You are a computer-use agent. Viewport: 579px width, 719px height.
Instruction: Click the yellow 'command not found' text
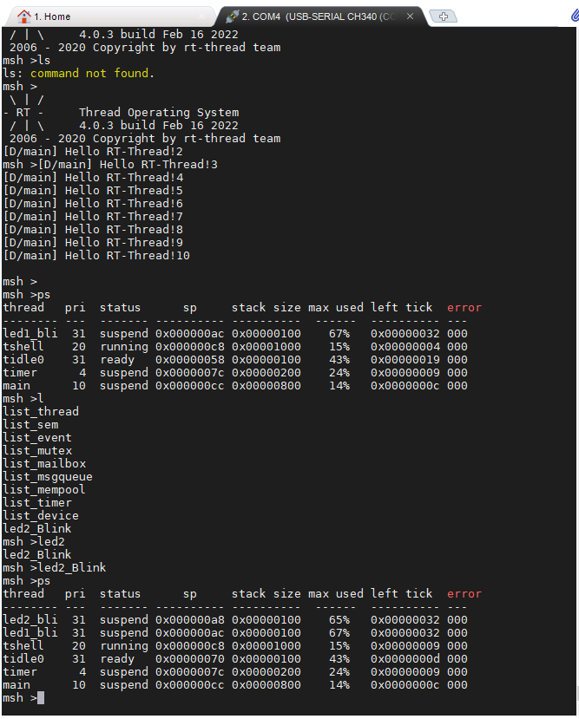pos(92,74)
